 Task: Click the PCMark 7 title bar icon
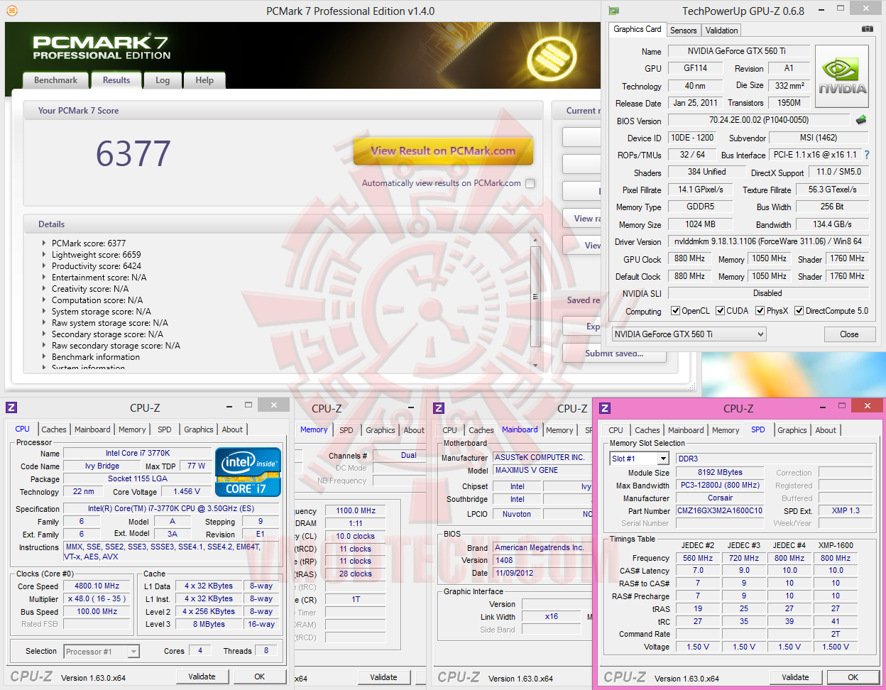[x=11, y=11]
